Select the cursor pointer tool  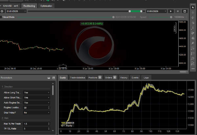193,8
